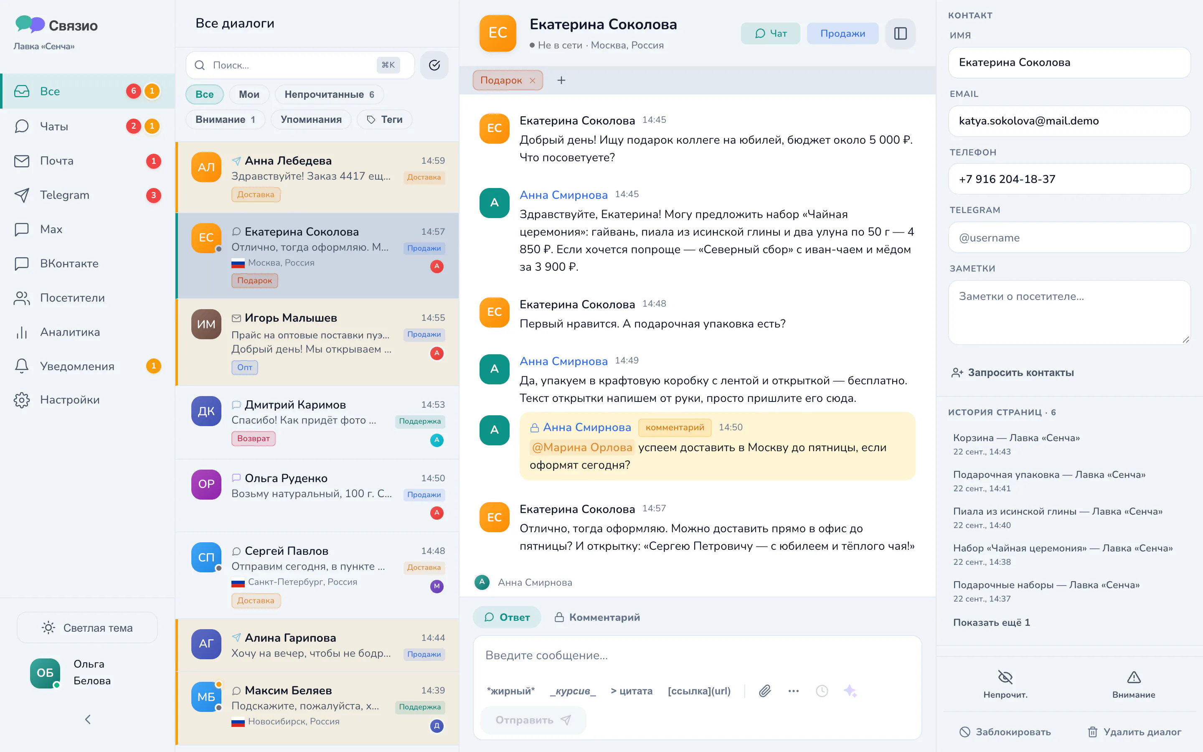
Task: Toggle the contact side panel icon
Action: click(x=900, y=33)
